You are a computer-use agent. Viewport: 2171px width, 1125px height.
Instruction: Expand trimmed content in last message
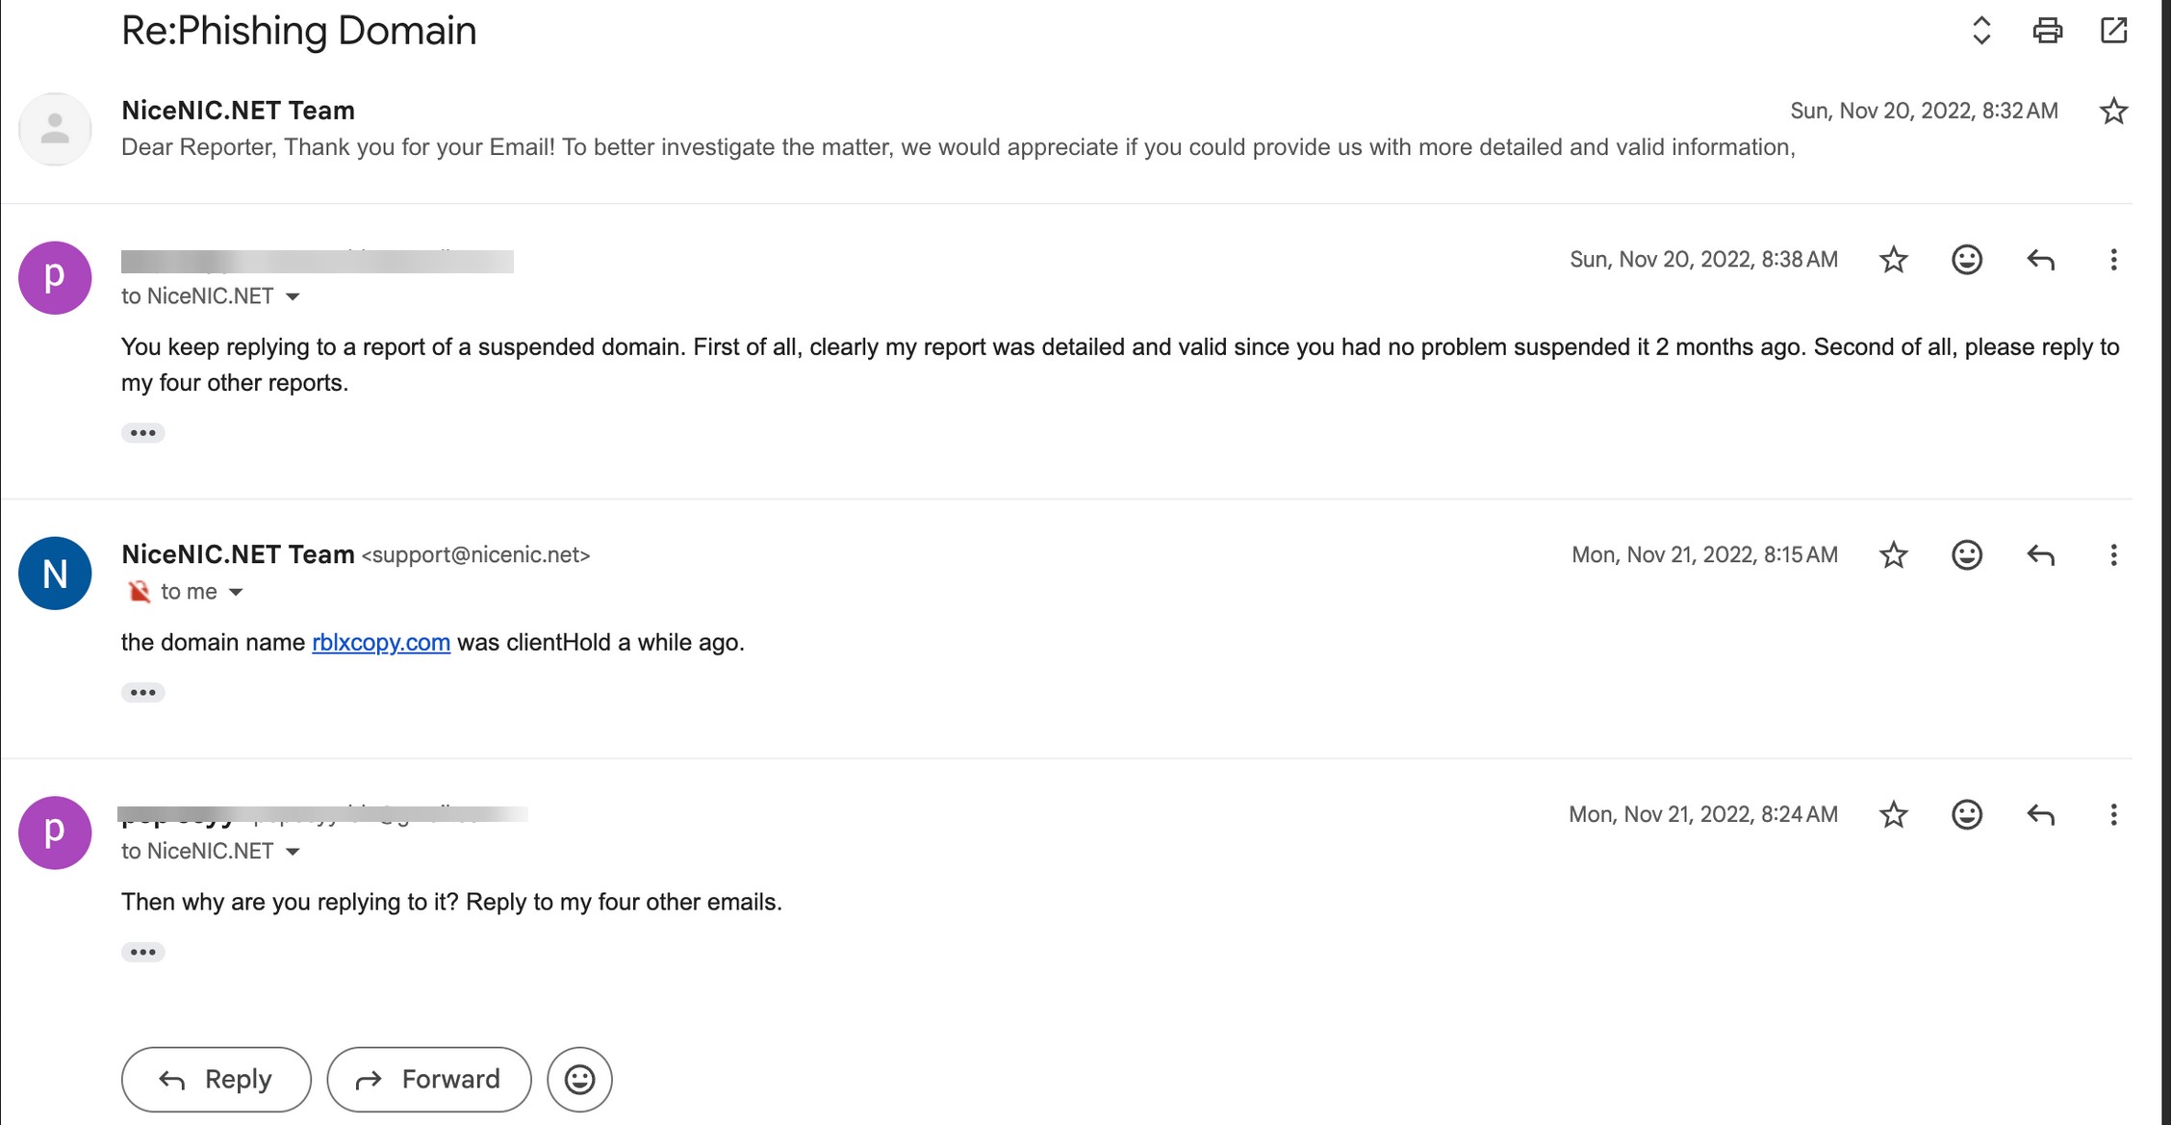point(142,953)
